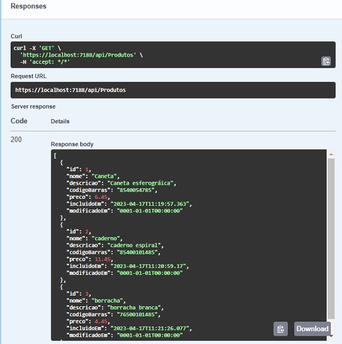Click the 200 status code
Viewport: 342px width, 344px height.
(x=16, y=139)
